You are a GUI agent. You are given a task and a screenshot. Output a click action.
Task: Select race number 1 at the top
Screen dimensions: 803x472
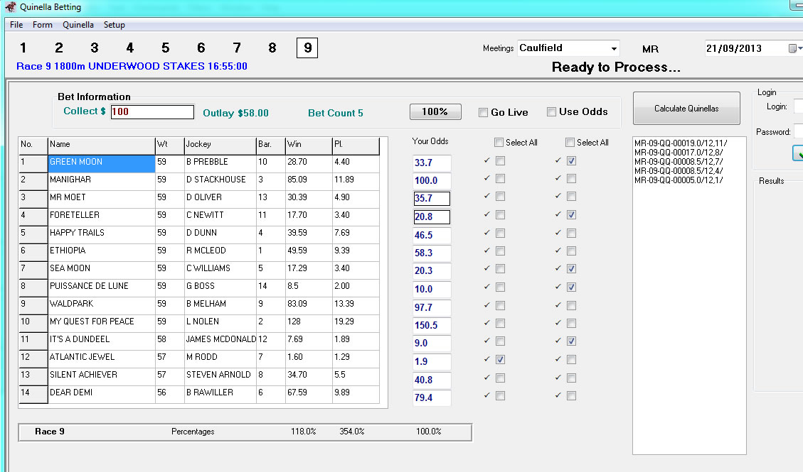23,48
